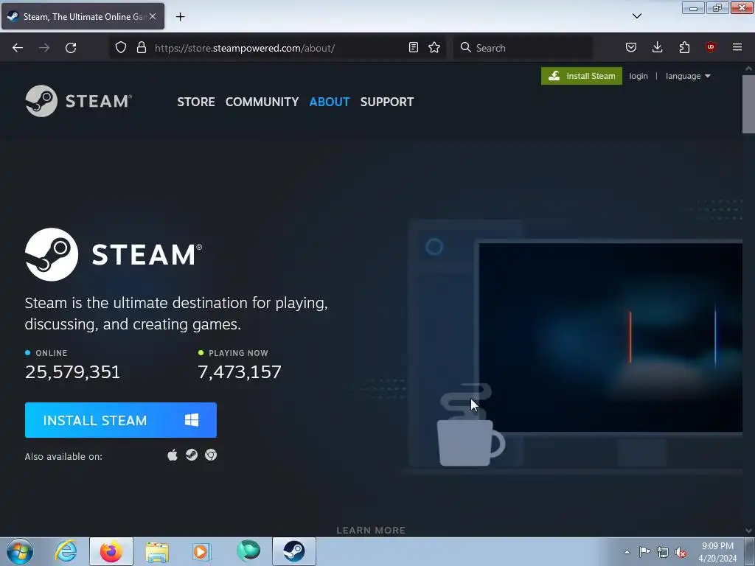Select the Steam tab in tab bar
This screenshot has height=566, width=755.
[x=83, y=16]
